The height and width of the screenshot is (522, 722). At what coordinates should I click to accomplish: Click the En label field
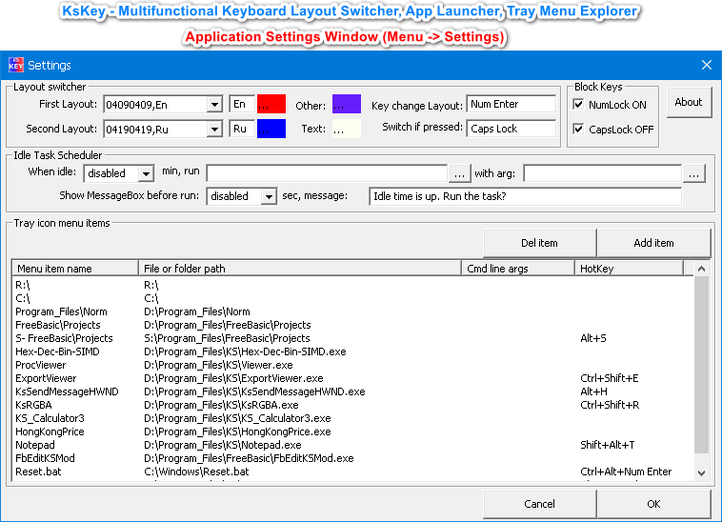242,104
